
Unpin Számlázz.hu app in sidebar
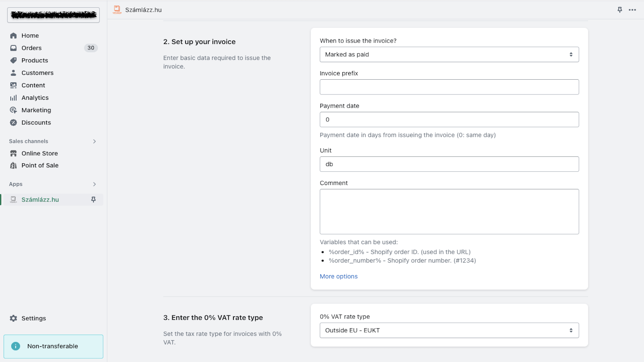[93, 200]
